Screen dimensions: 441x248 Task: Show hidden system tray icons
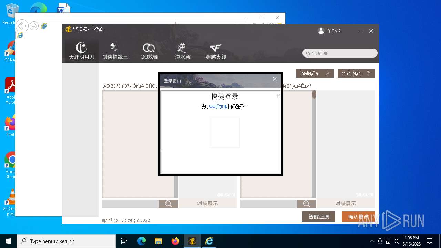point(371,241)
